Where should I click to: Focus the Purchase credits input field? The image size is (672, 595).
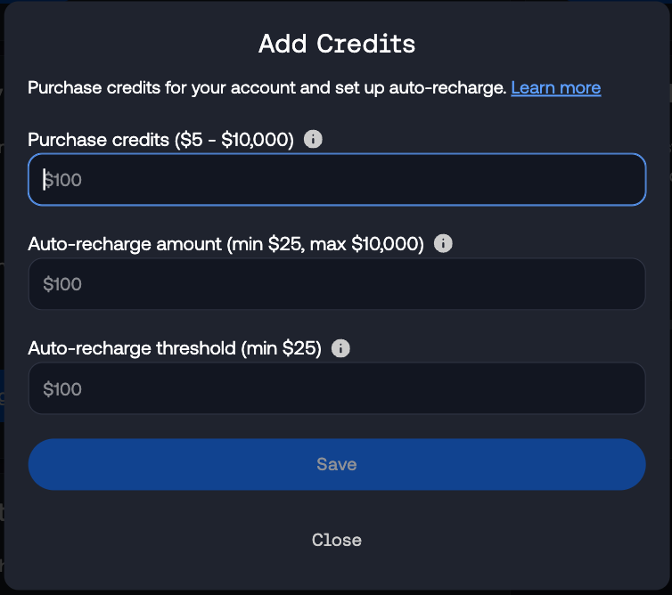point(337,180)
